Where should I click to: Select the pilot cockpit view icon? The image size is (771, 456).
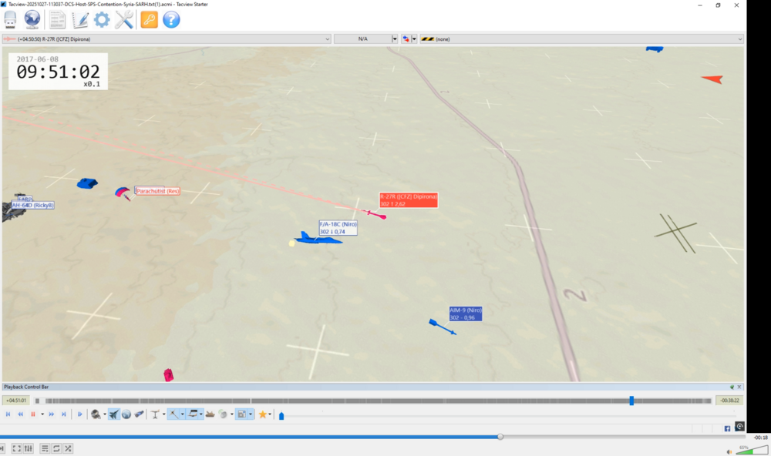click(96, 414)
